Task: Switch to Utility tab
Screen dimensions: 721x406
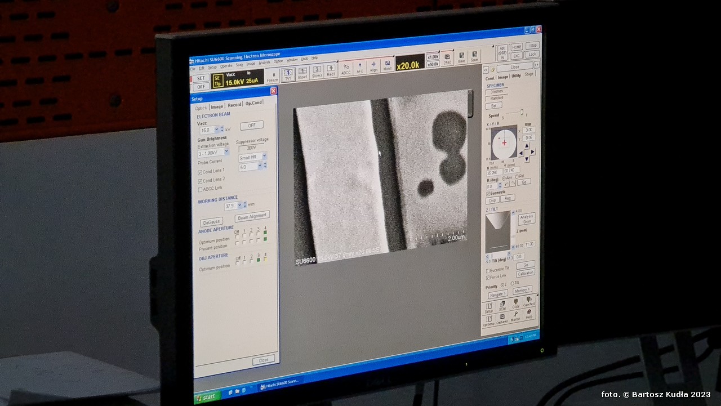Action: [x=516, y=75]
